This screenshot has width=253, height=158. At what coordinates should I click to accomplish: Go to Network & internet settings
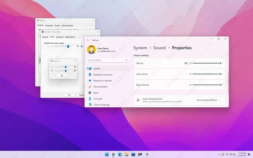point(103,81)
